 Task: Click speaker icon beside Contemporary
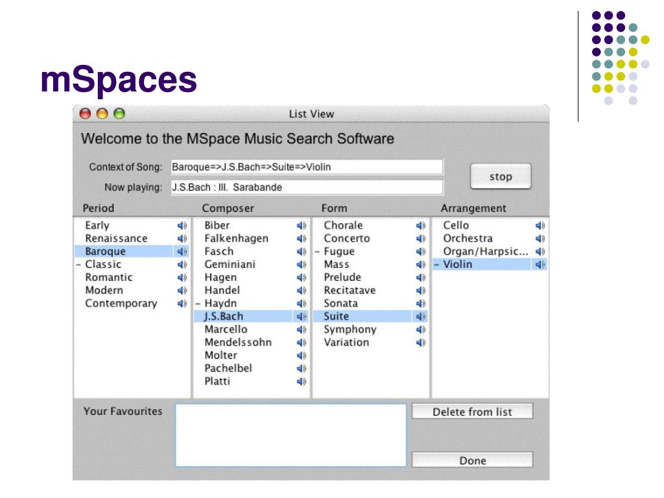[x=182, y=303]
